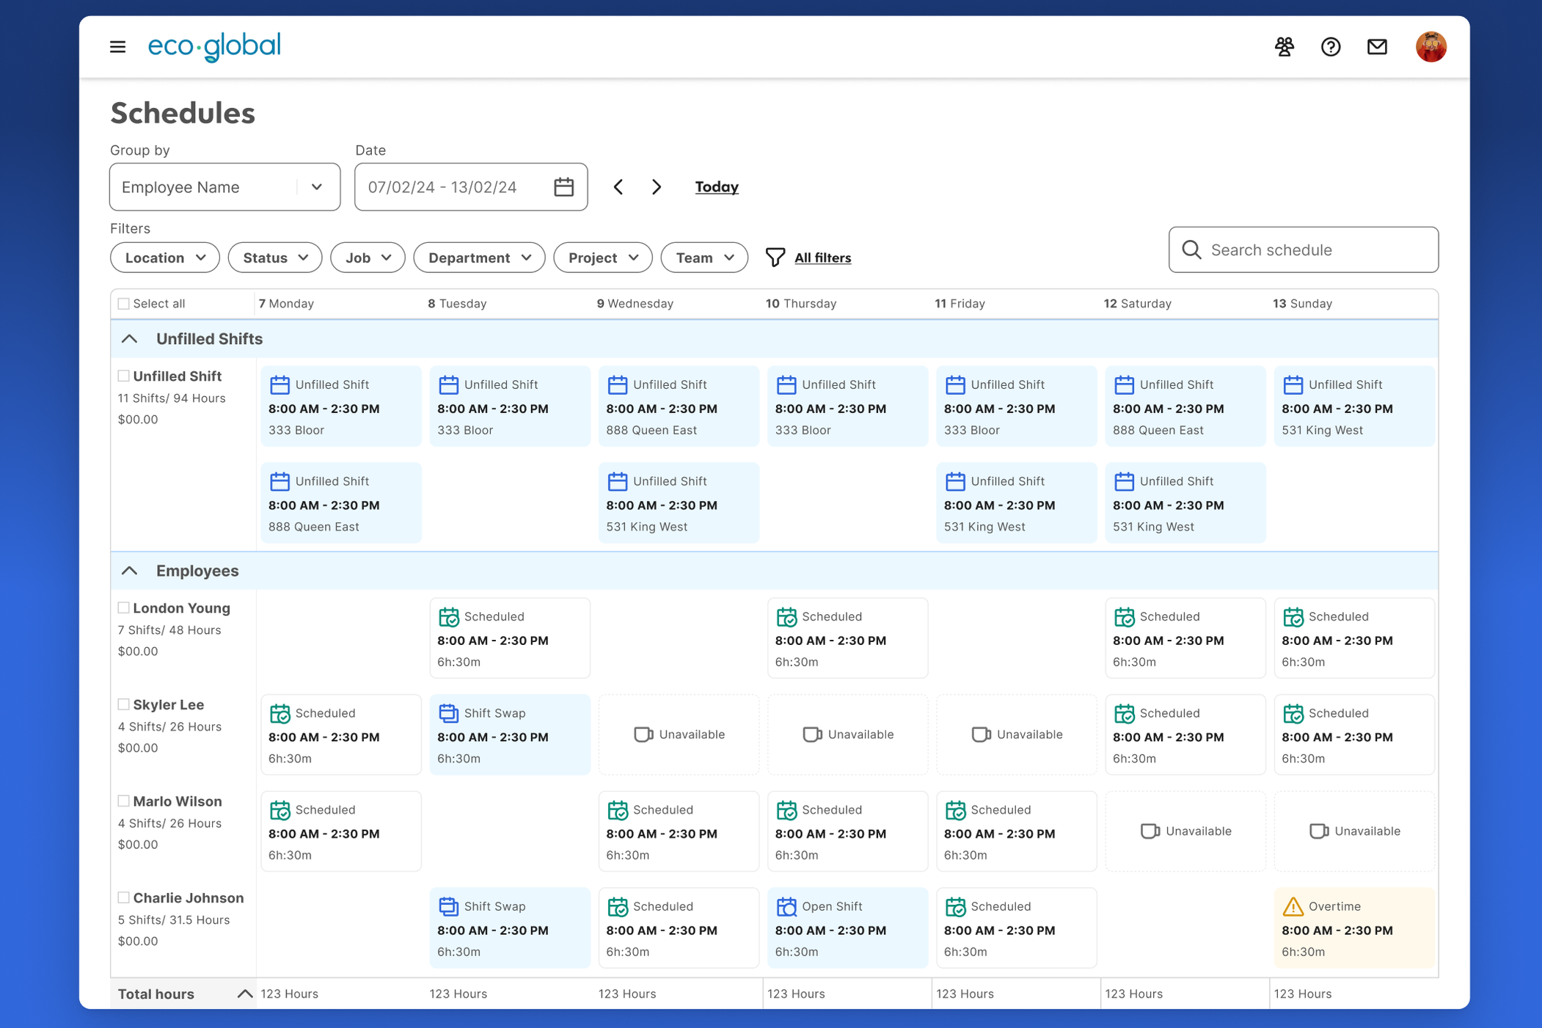Click the All filters link
This screenshot has width=1542, height=1028.
click(822, 258)
